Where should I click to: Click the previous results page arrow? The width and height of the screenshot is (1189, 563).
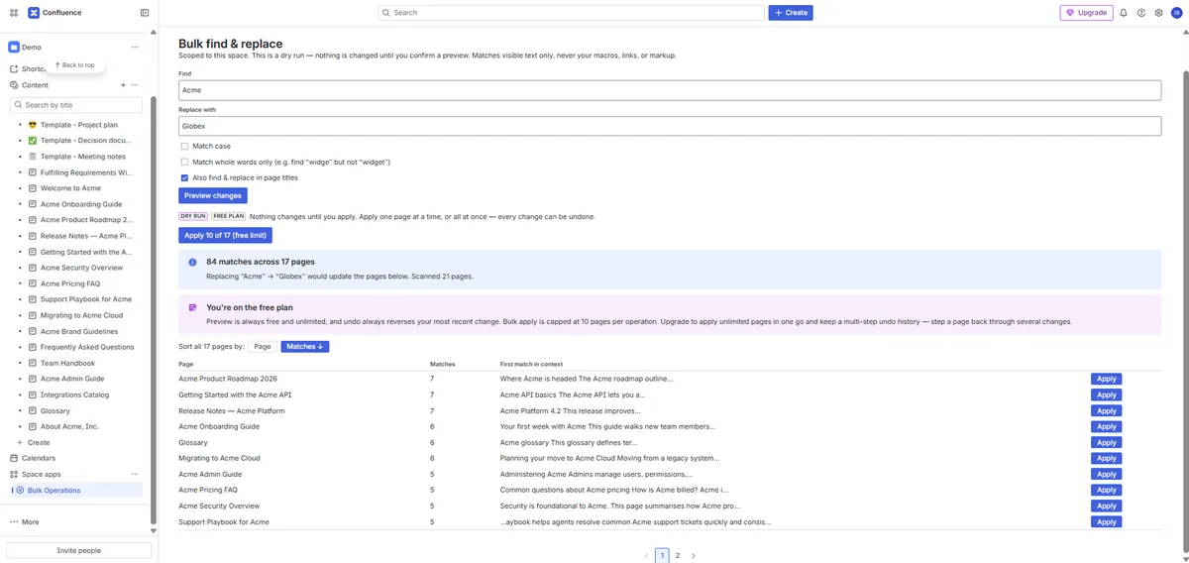(x=647, y=556)
